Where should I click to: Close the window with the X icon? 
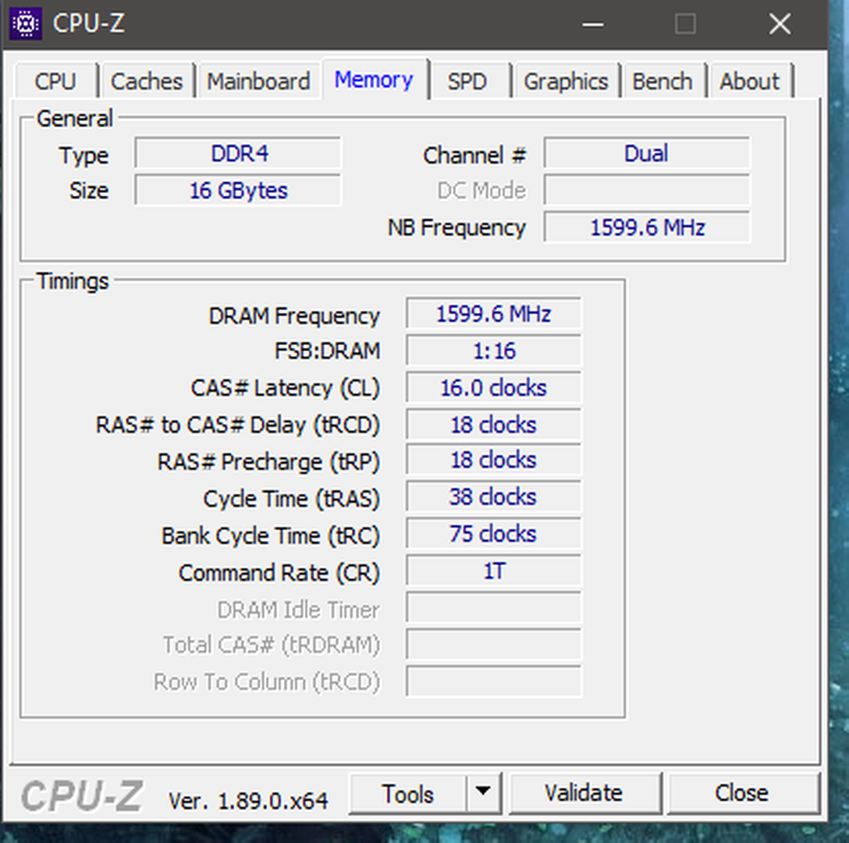780,24
